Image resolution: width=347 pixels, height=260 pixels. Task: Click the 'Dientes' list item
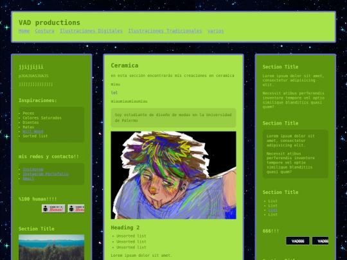[x=31, y=122]
